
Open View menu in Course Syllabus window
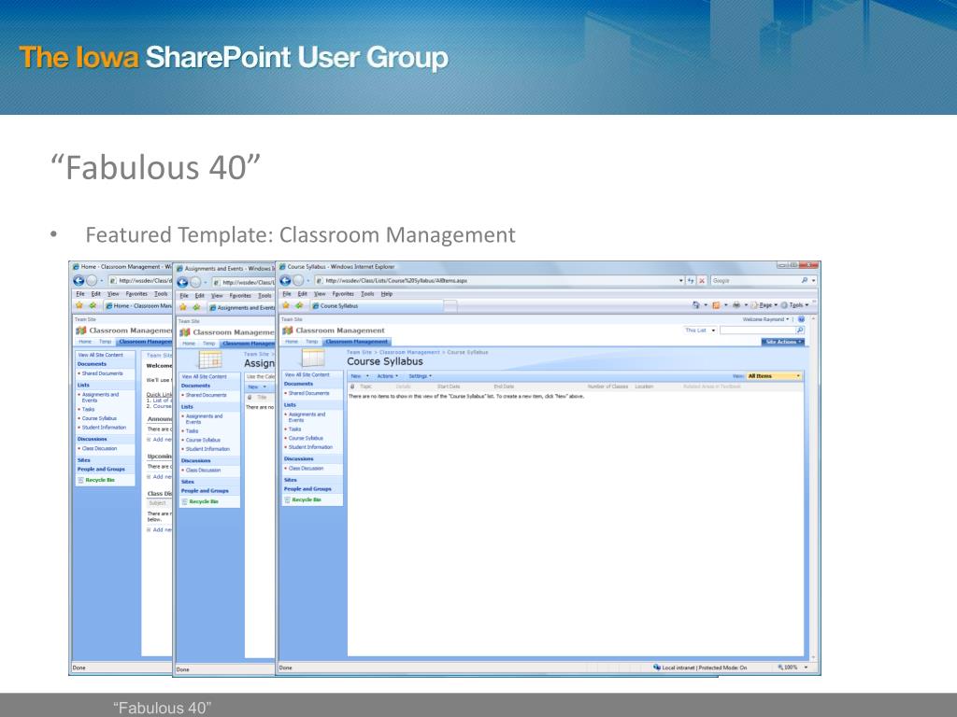tap(320, 293)
